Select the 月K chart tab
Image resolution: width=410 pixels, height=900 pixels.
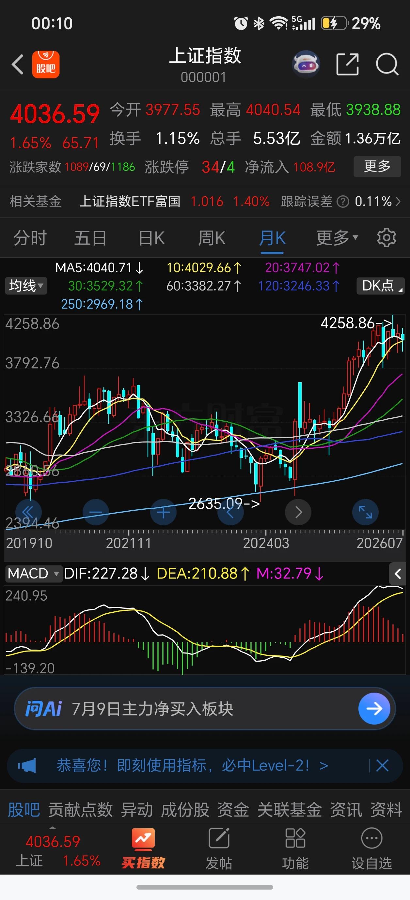[272, 238]
